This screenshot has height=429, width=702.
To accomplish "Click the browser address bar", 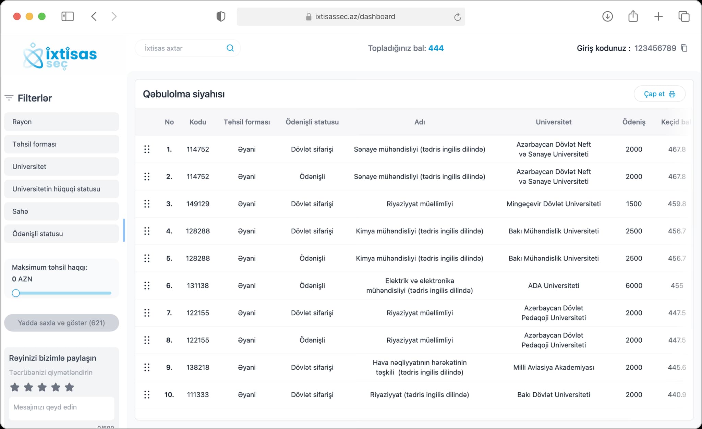I will (351, 16).
